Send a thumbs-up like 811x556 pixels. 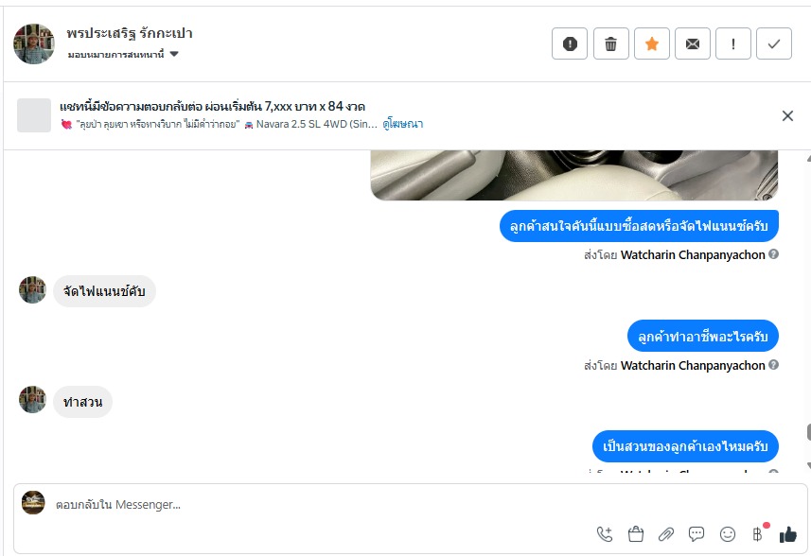pos(787,534)
